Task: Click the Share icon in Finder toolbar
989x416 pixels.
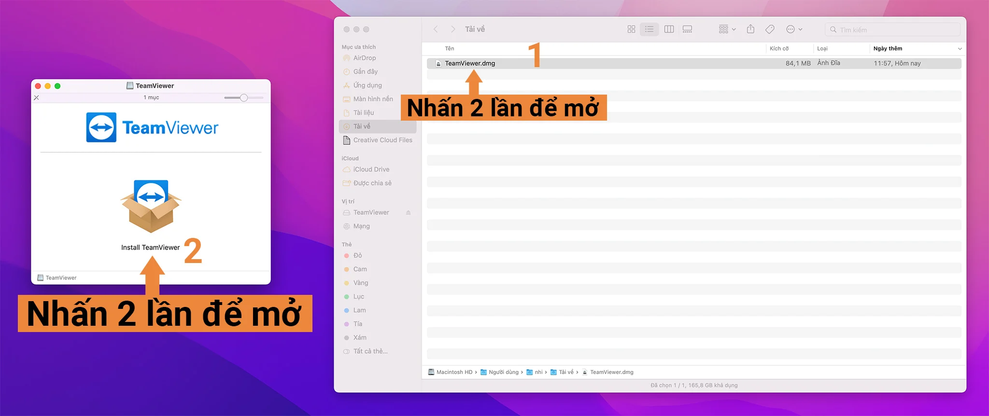Action: (x=750, y=29)
